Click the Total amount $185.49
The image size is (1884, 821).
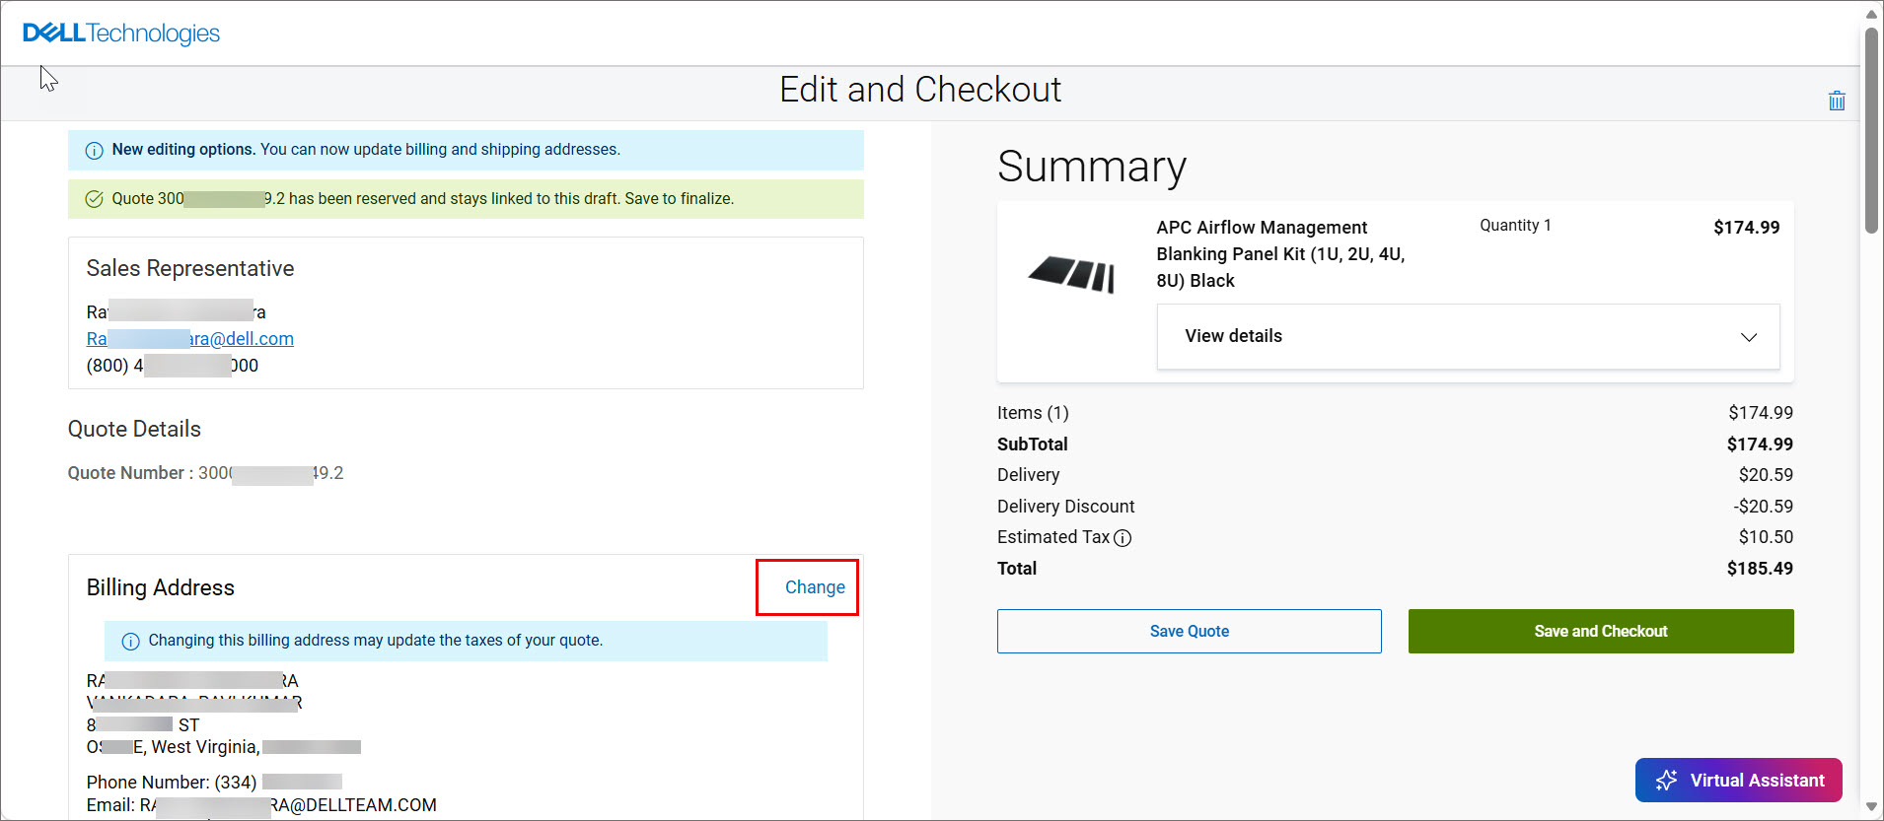coord(1760,569)
